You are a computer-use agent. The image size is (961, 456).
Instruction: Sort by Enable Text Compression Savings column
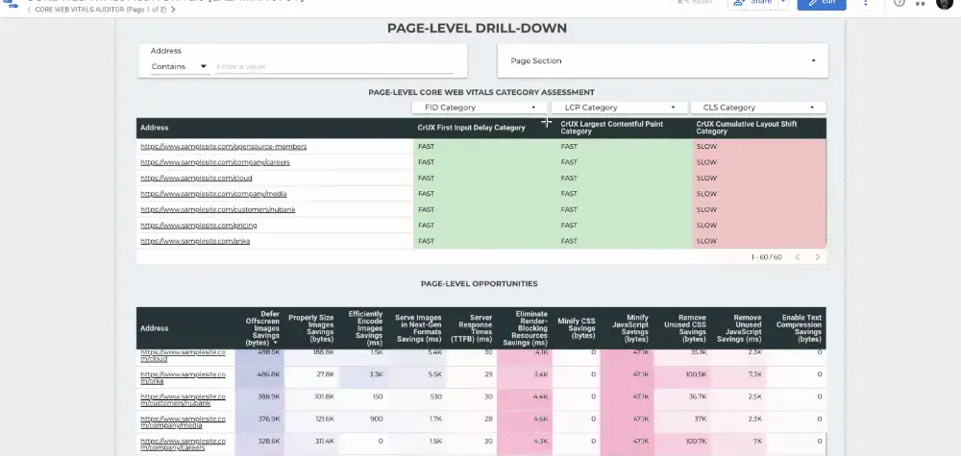coord(799,328)
